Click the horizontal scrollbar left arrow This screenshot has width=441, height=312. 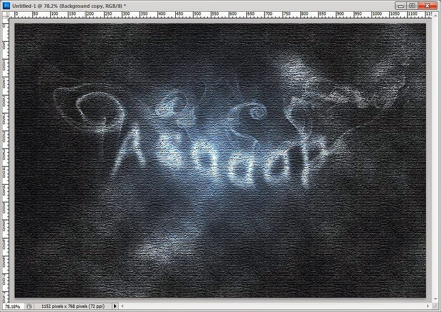tap(122, 306)
